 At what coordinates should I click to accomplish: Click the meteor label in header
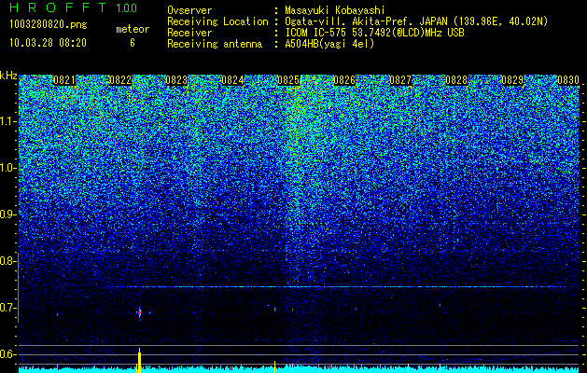click(x=133, y=29)
